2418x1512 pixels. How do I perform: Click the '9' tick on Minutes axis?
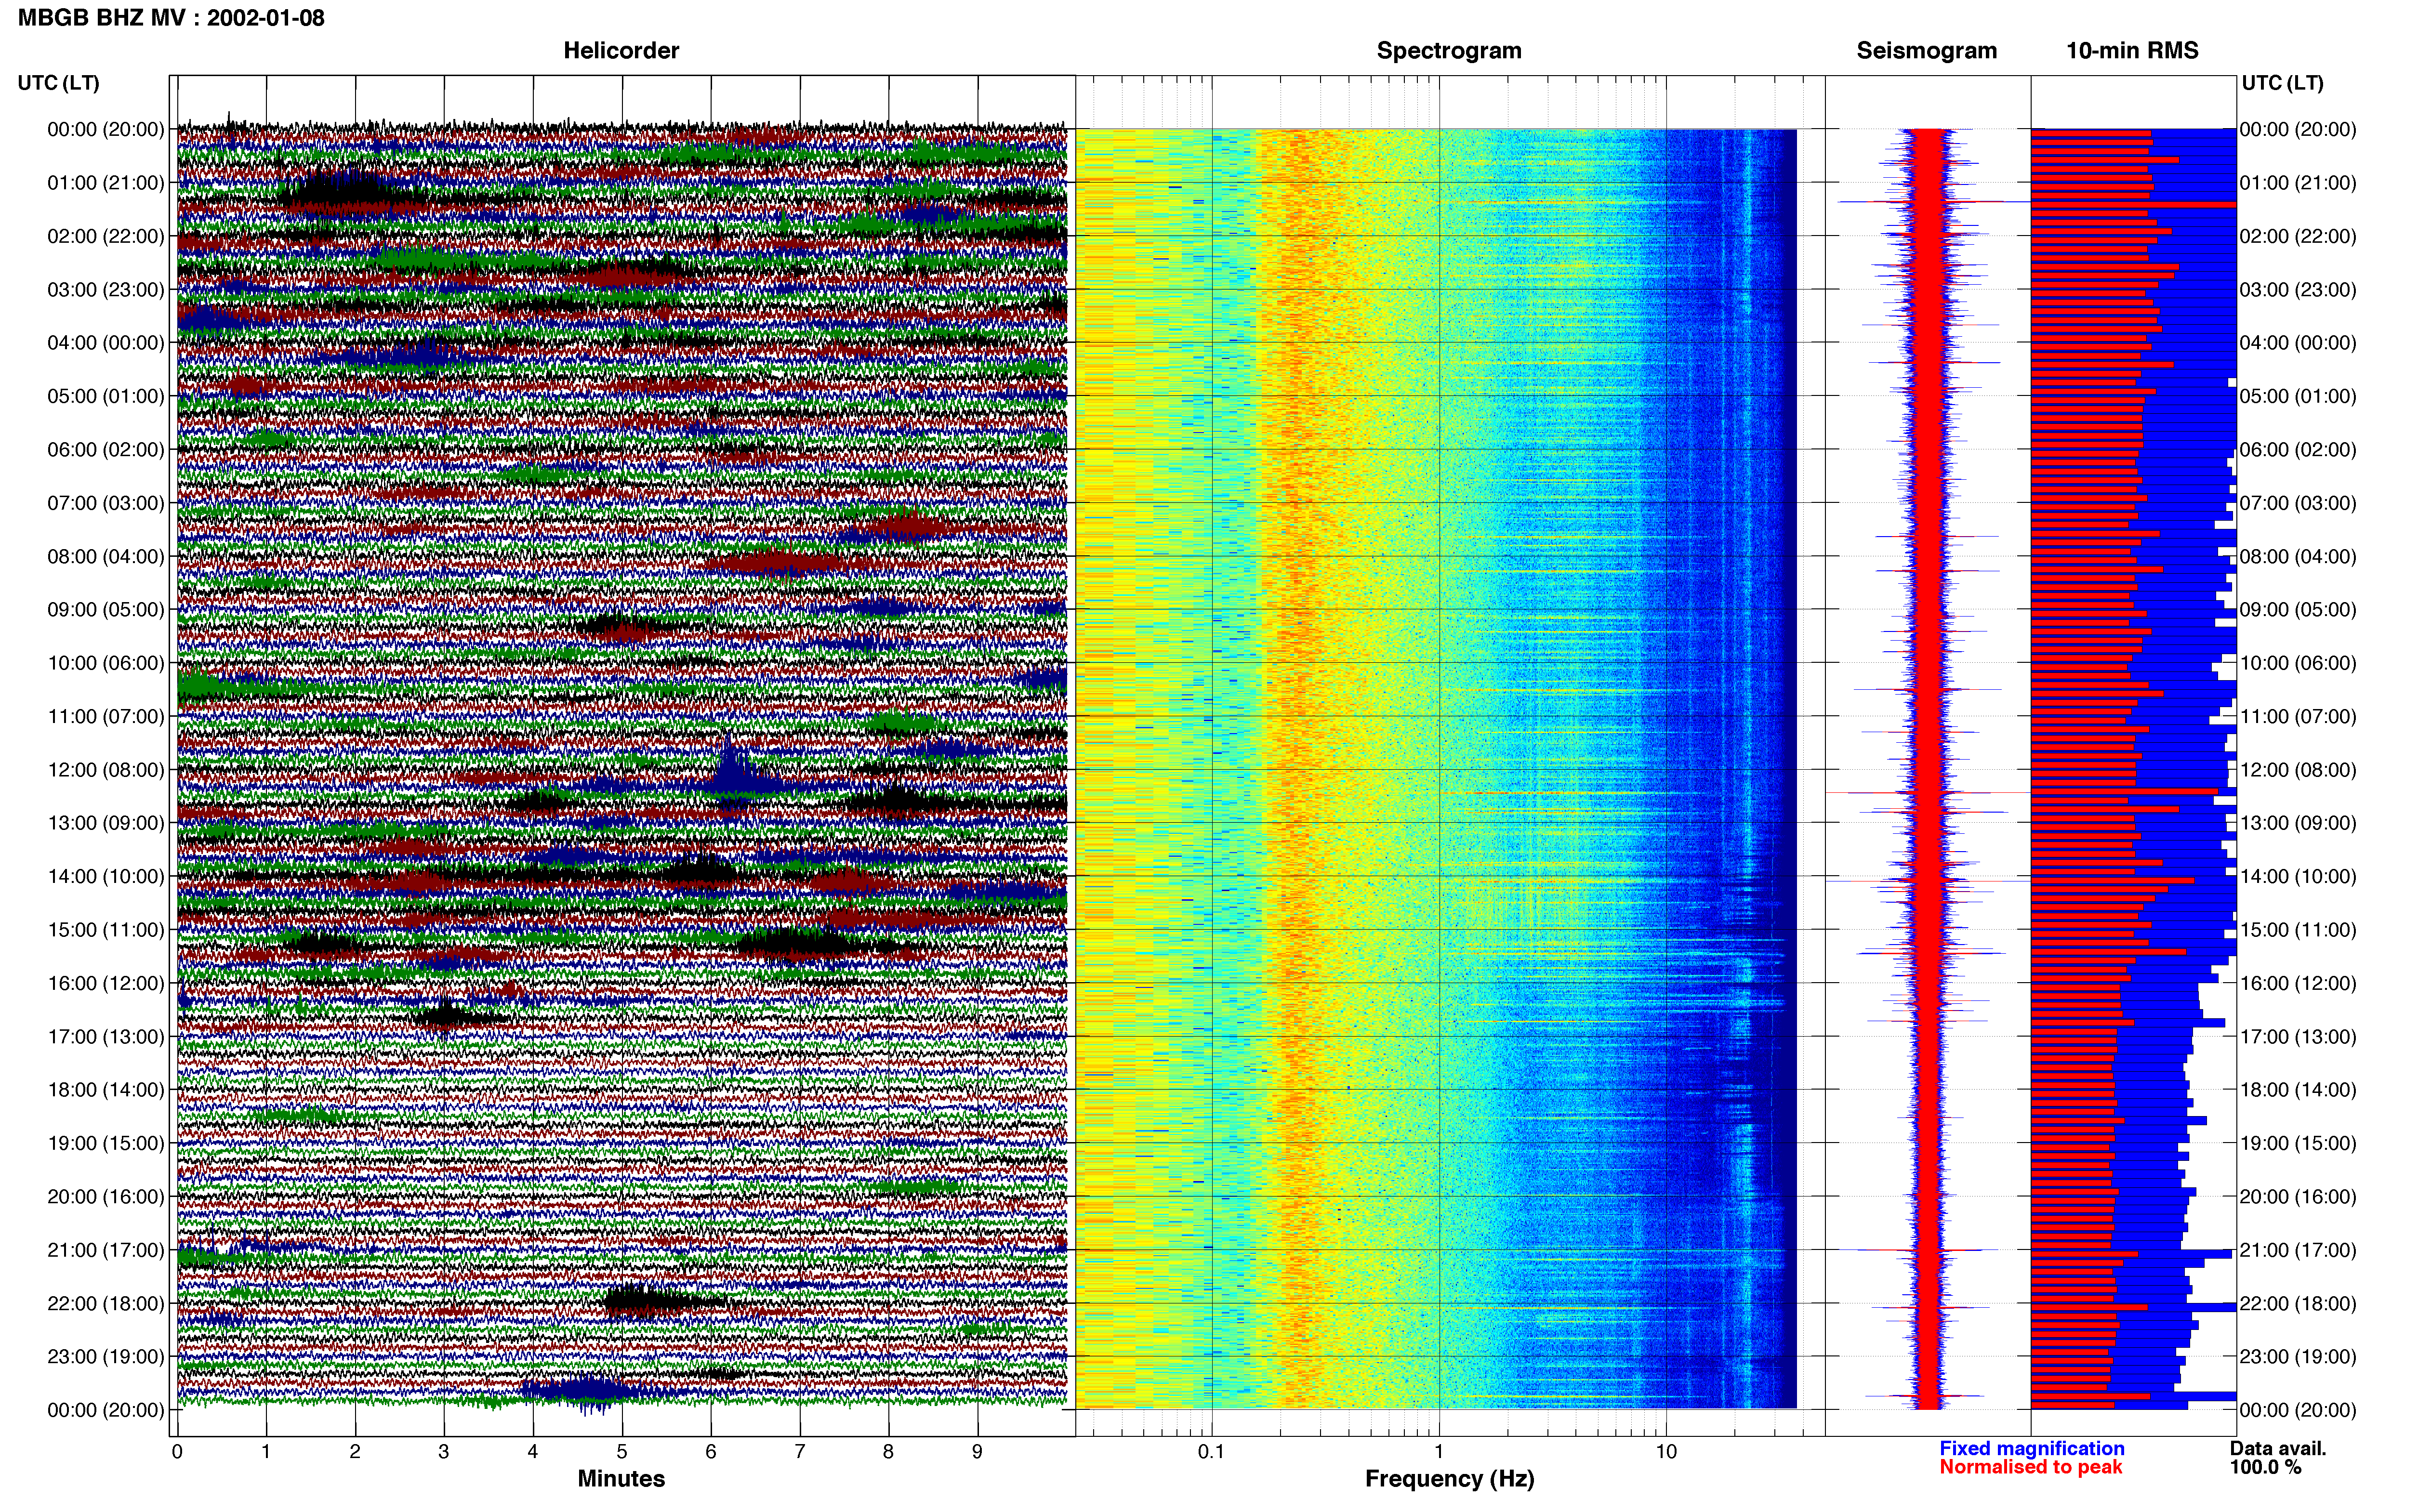pyautogui.click(x=977, y=1451)
